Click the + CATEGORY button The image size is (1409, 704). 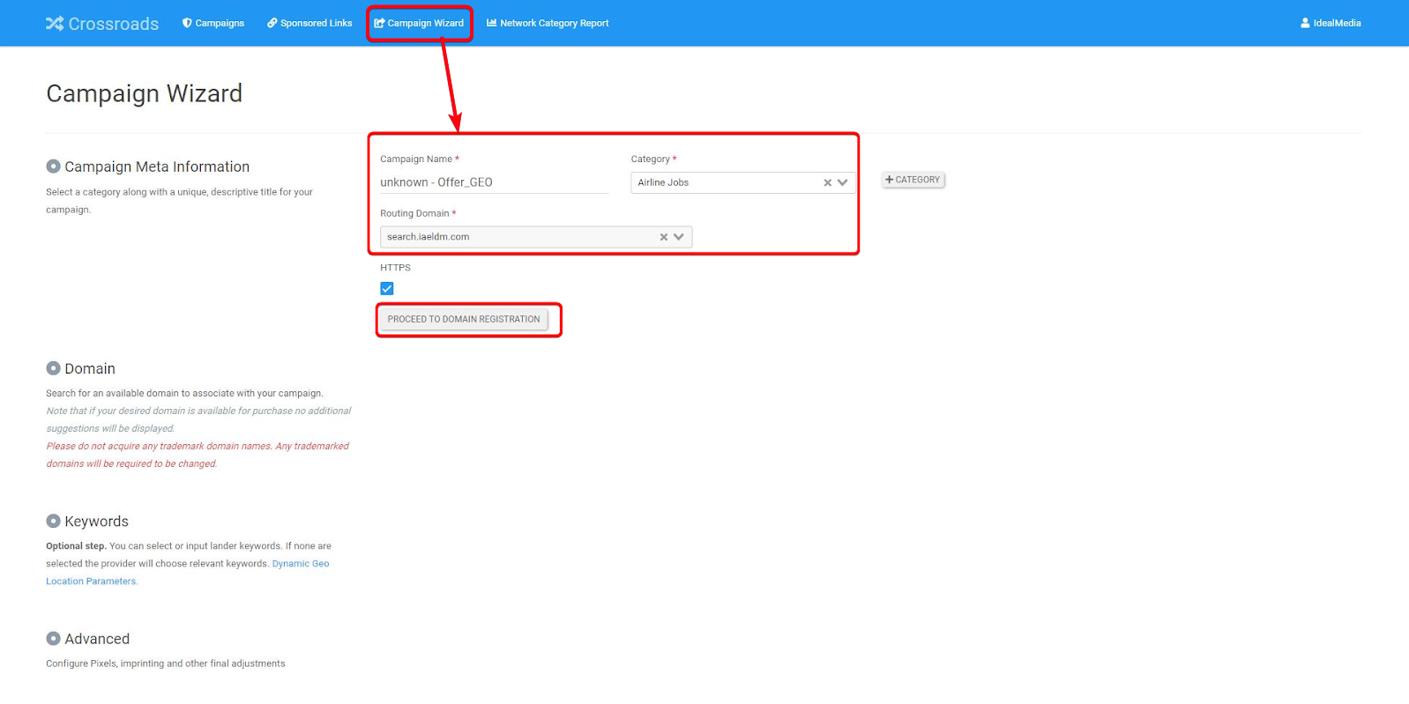click(x=913, y=180)
